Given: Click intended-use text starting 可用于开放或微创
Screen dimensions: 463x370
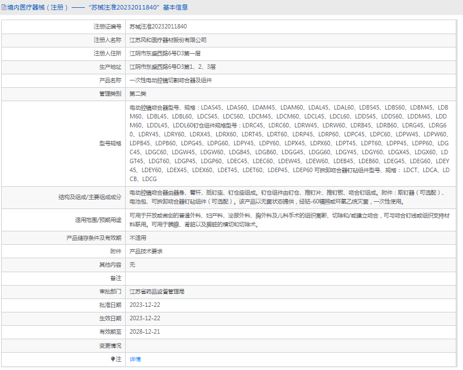Looking at the screenshot, I should [289, 220].
